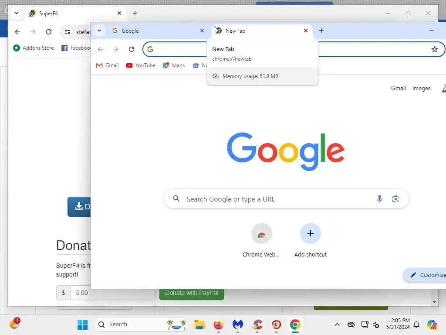This screenshot has height=335, width=446.
Task: Click the scroll-down arrow of the SuperF4 page scrollbar
Action: (x=434, y=302)
